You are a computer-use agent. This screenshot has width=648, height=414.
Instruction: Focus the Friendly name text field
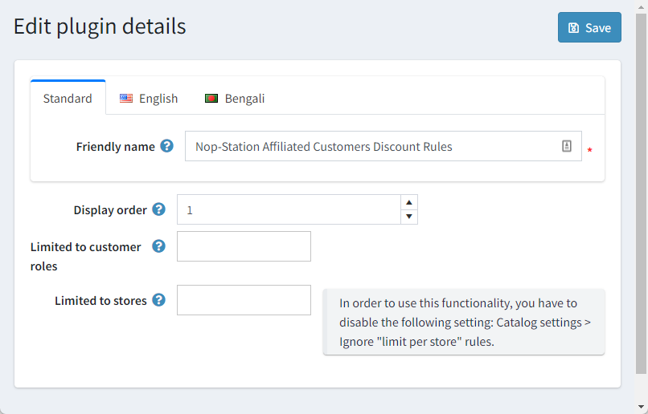[x=383, y=146]
